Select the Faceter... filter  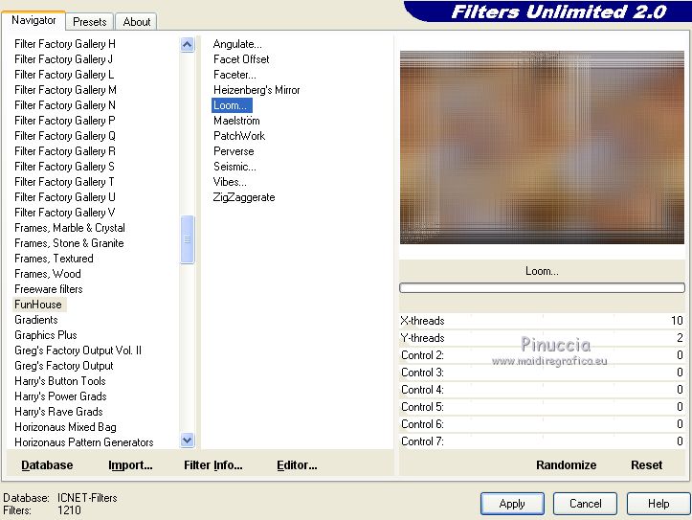(234, 75)
